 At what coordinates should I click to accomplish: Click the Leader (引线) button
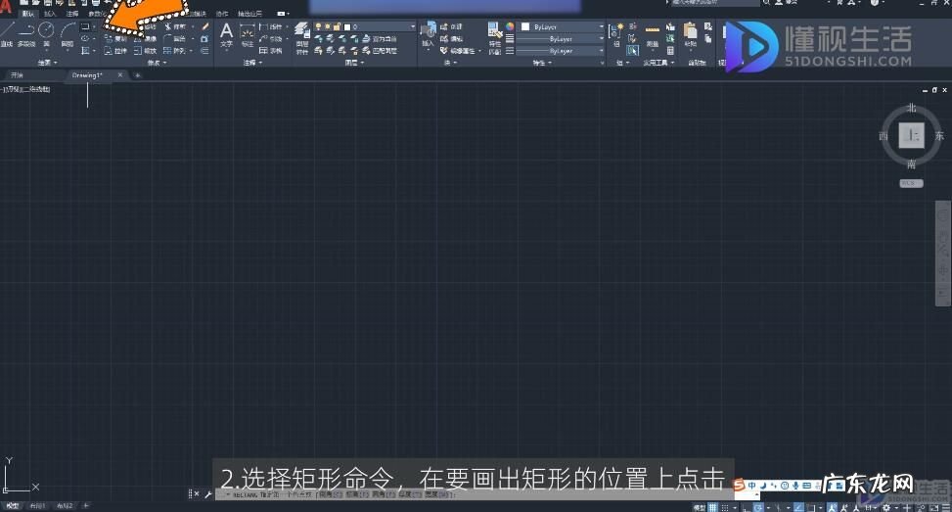pyautogui.click(x=270, y=38)
